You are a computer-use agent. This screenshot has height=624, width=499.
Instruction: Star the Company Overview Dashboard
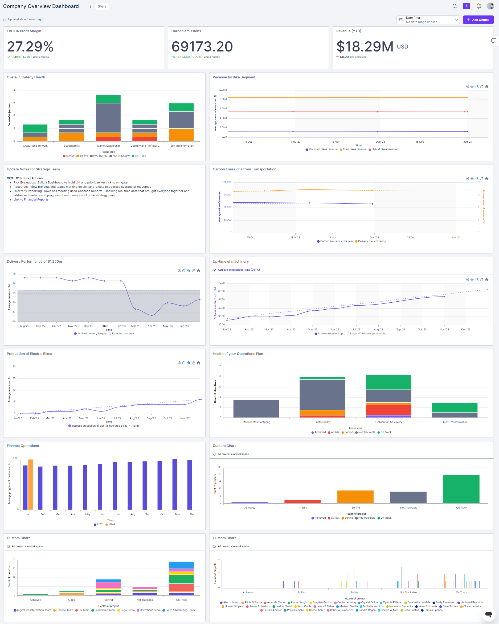coord(84,6)
